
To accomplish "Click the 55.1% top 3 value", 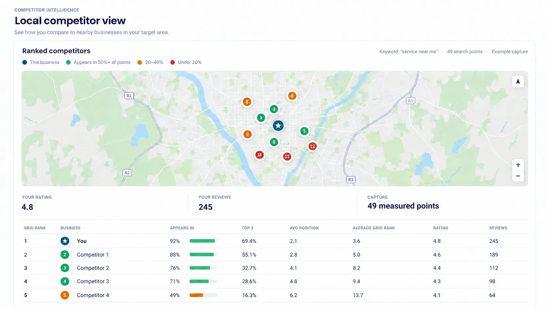I will (x=249, y=255).
